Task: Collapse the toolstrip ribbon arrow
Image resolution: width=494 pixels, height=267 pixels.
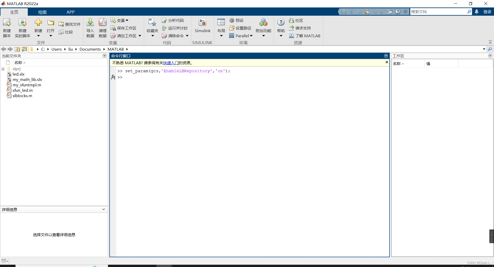Action: [490, 42]
